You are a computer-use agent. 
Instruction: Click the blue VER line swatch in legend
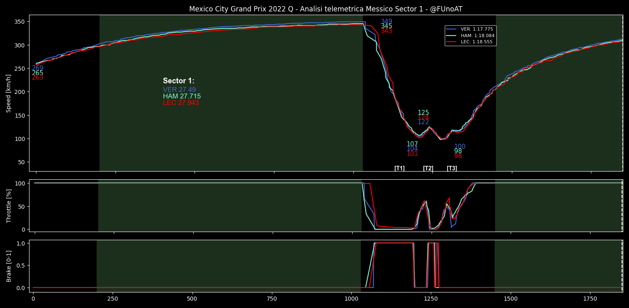tap(451, 29)
